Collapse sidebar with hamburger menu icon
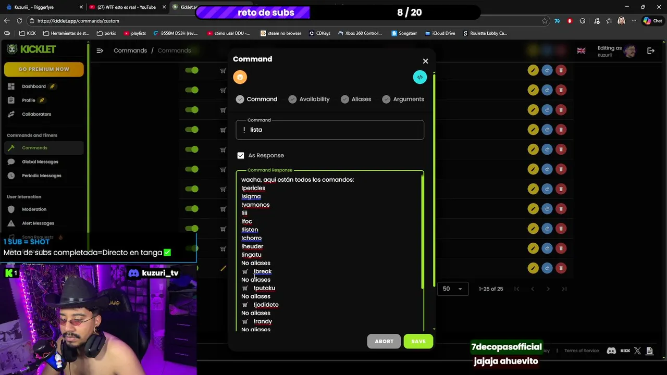The width and height of the screenshot is (667, 375). tap(100, 51)
